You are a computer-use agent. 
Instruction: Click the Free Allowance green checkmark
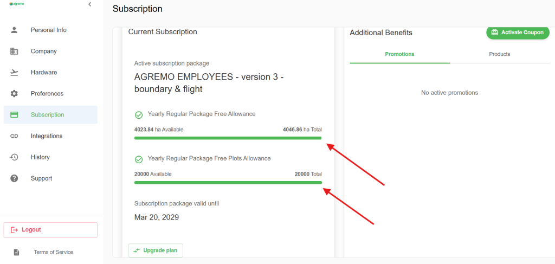tap(139, 114)
